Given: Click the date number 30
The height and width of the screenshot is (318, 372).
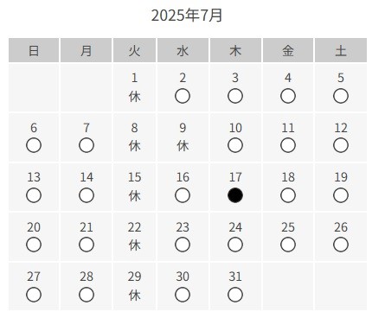Looking at the screenshot, I should tap(183, 277).
